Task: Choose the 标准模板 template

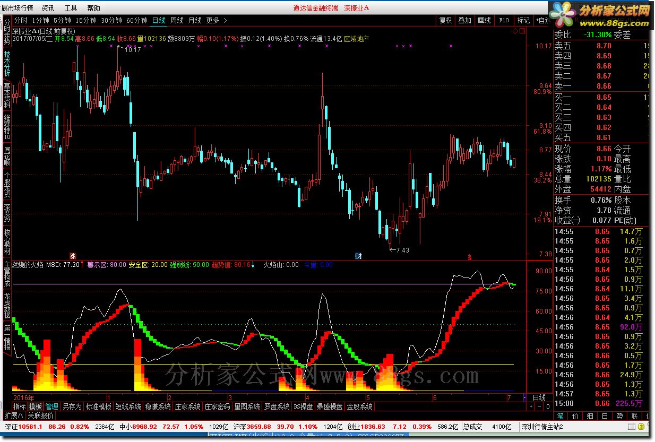Action: [99, 407]
